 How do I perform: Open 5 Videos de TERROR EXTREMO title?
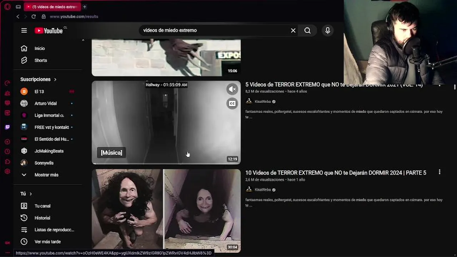[x=334, y=85]
